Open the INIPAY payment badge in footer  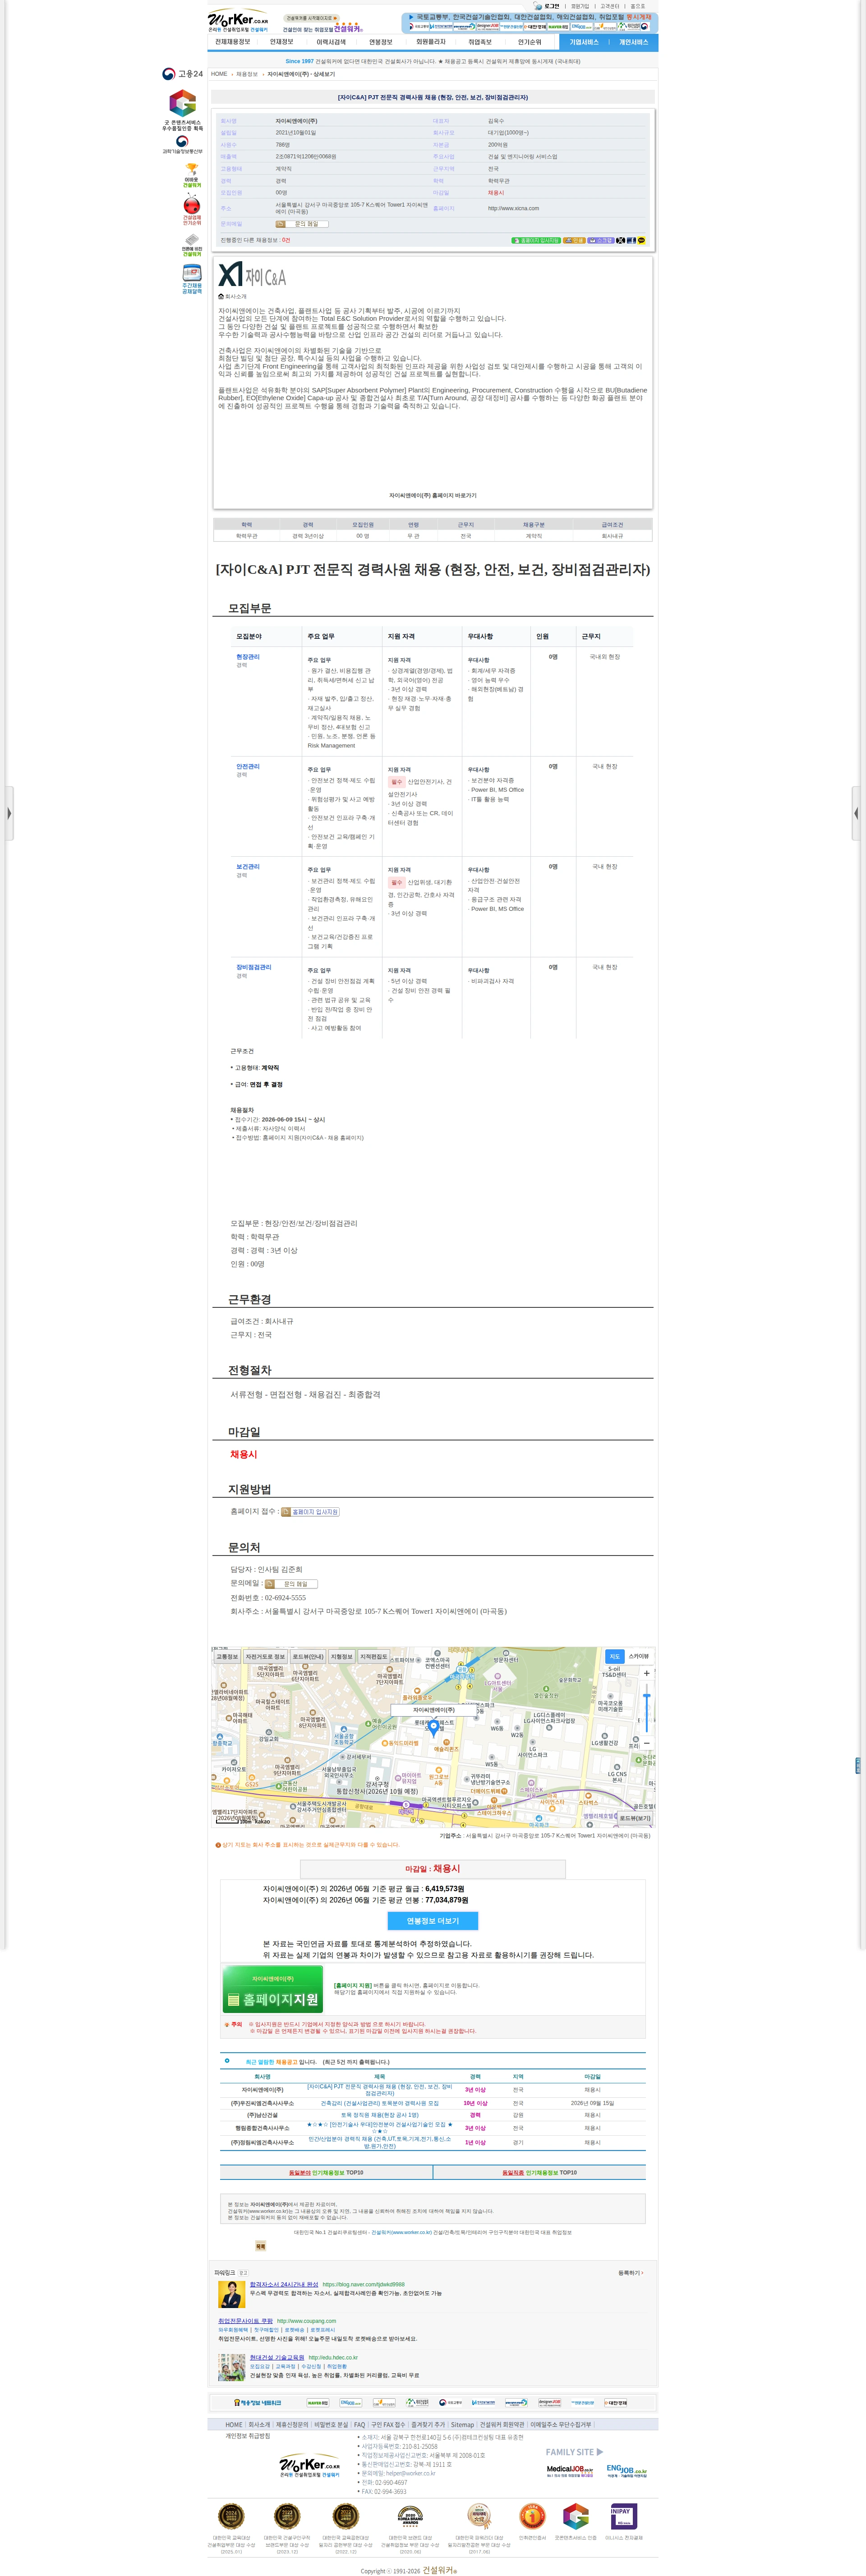[x=624, y=2517]
